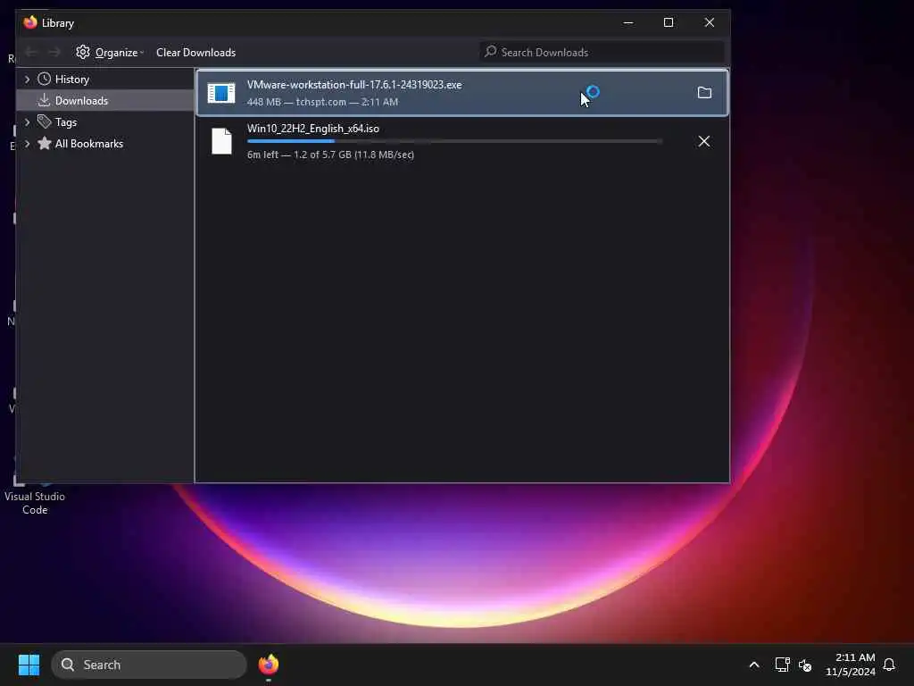Image resolution: width=914 pixels, height=686 pixels.
Task: Open the notifications bell icon
Action: [x=889, y=665]
